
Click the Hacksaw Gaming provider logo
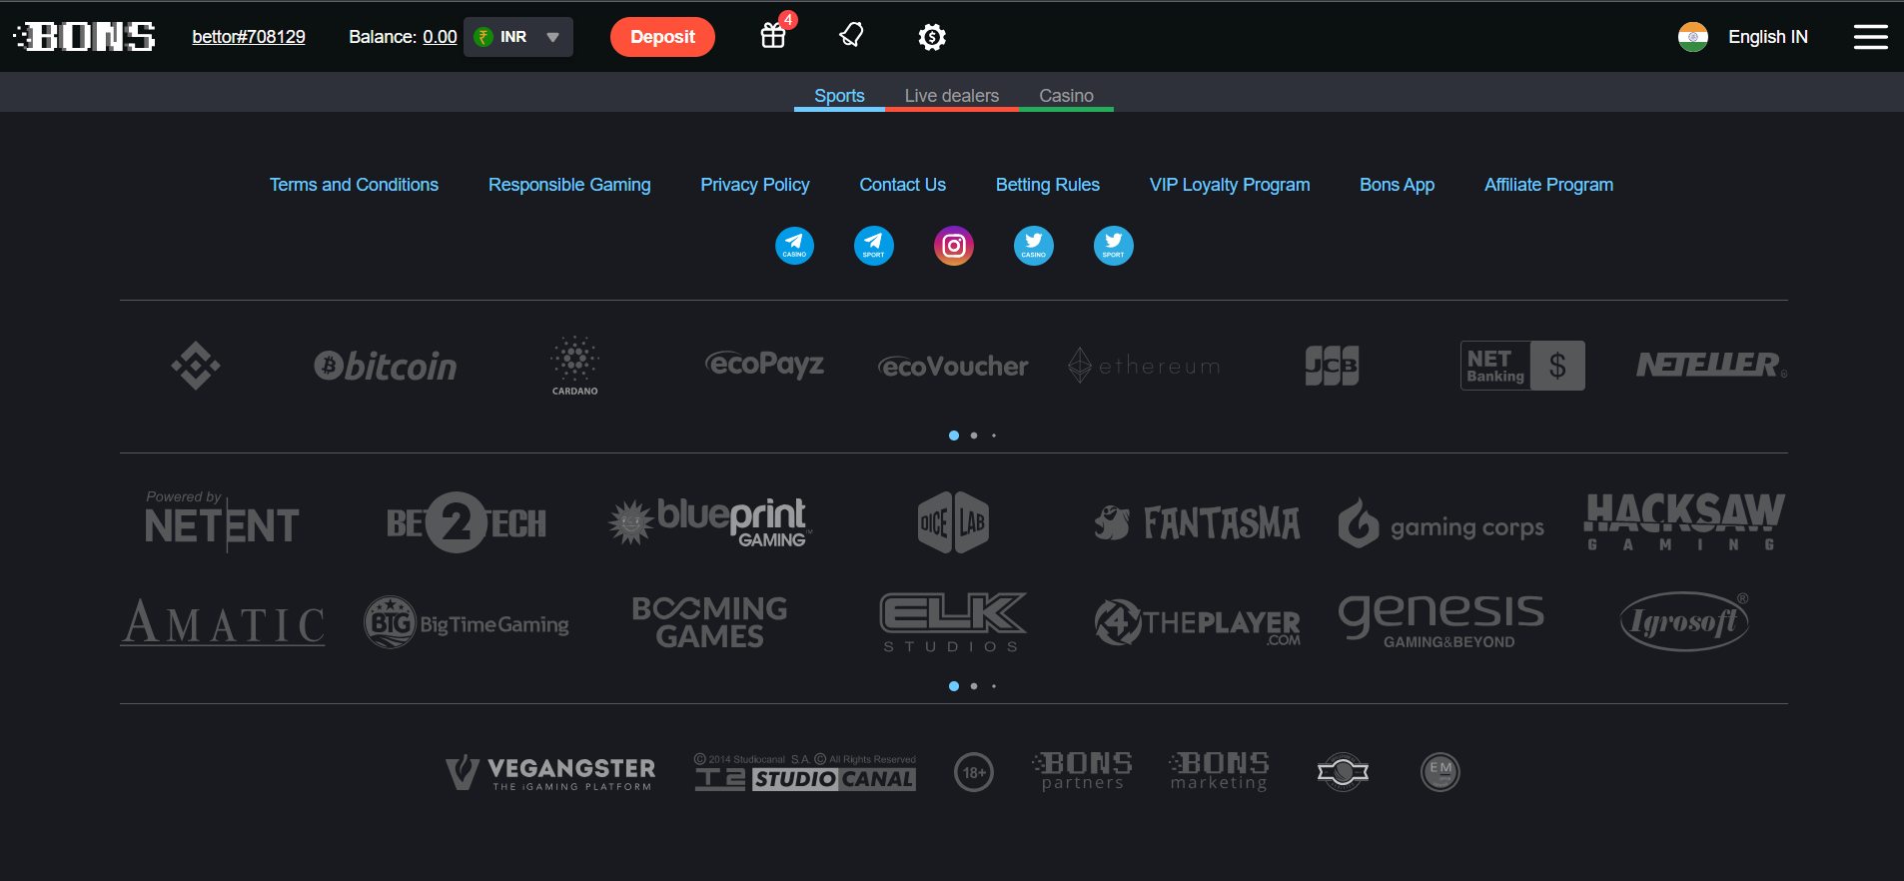tap(1684, 522)
